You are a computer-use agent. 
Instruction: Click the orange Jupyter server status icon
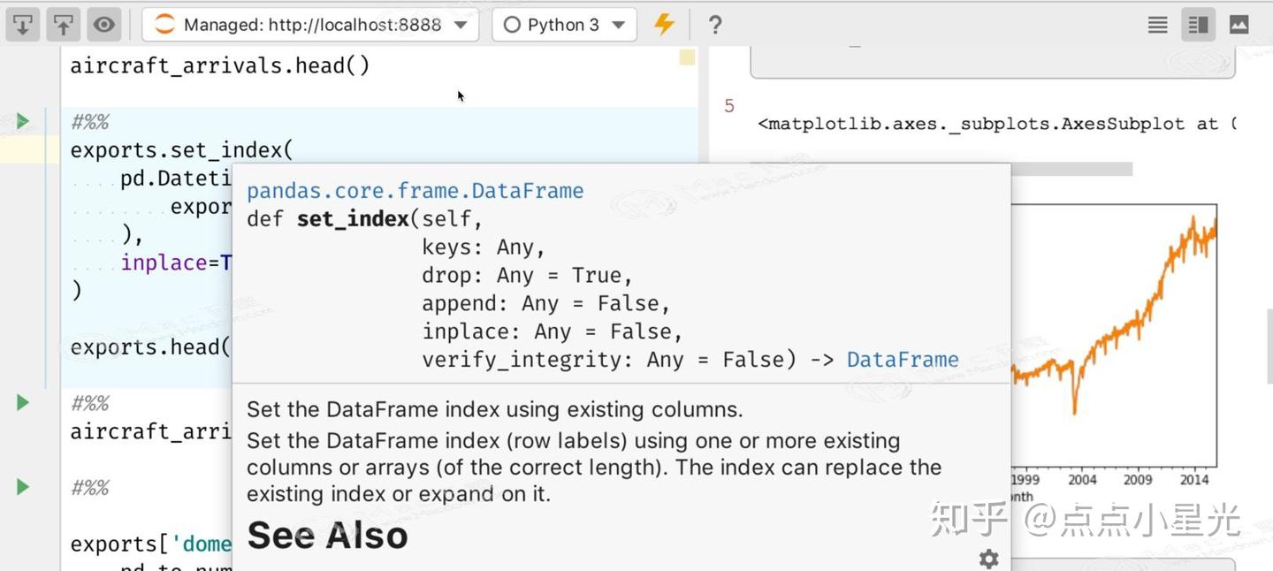coord(164,24)
